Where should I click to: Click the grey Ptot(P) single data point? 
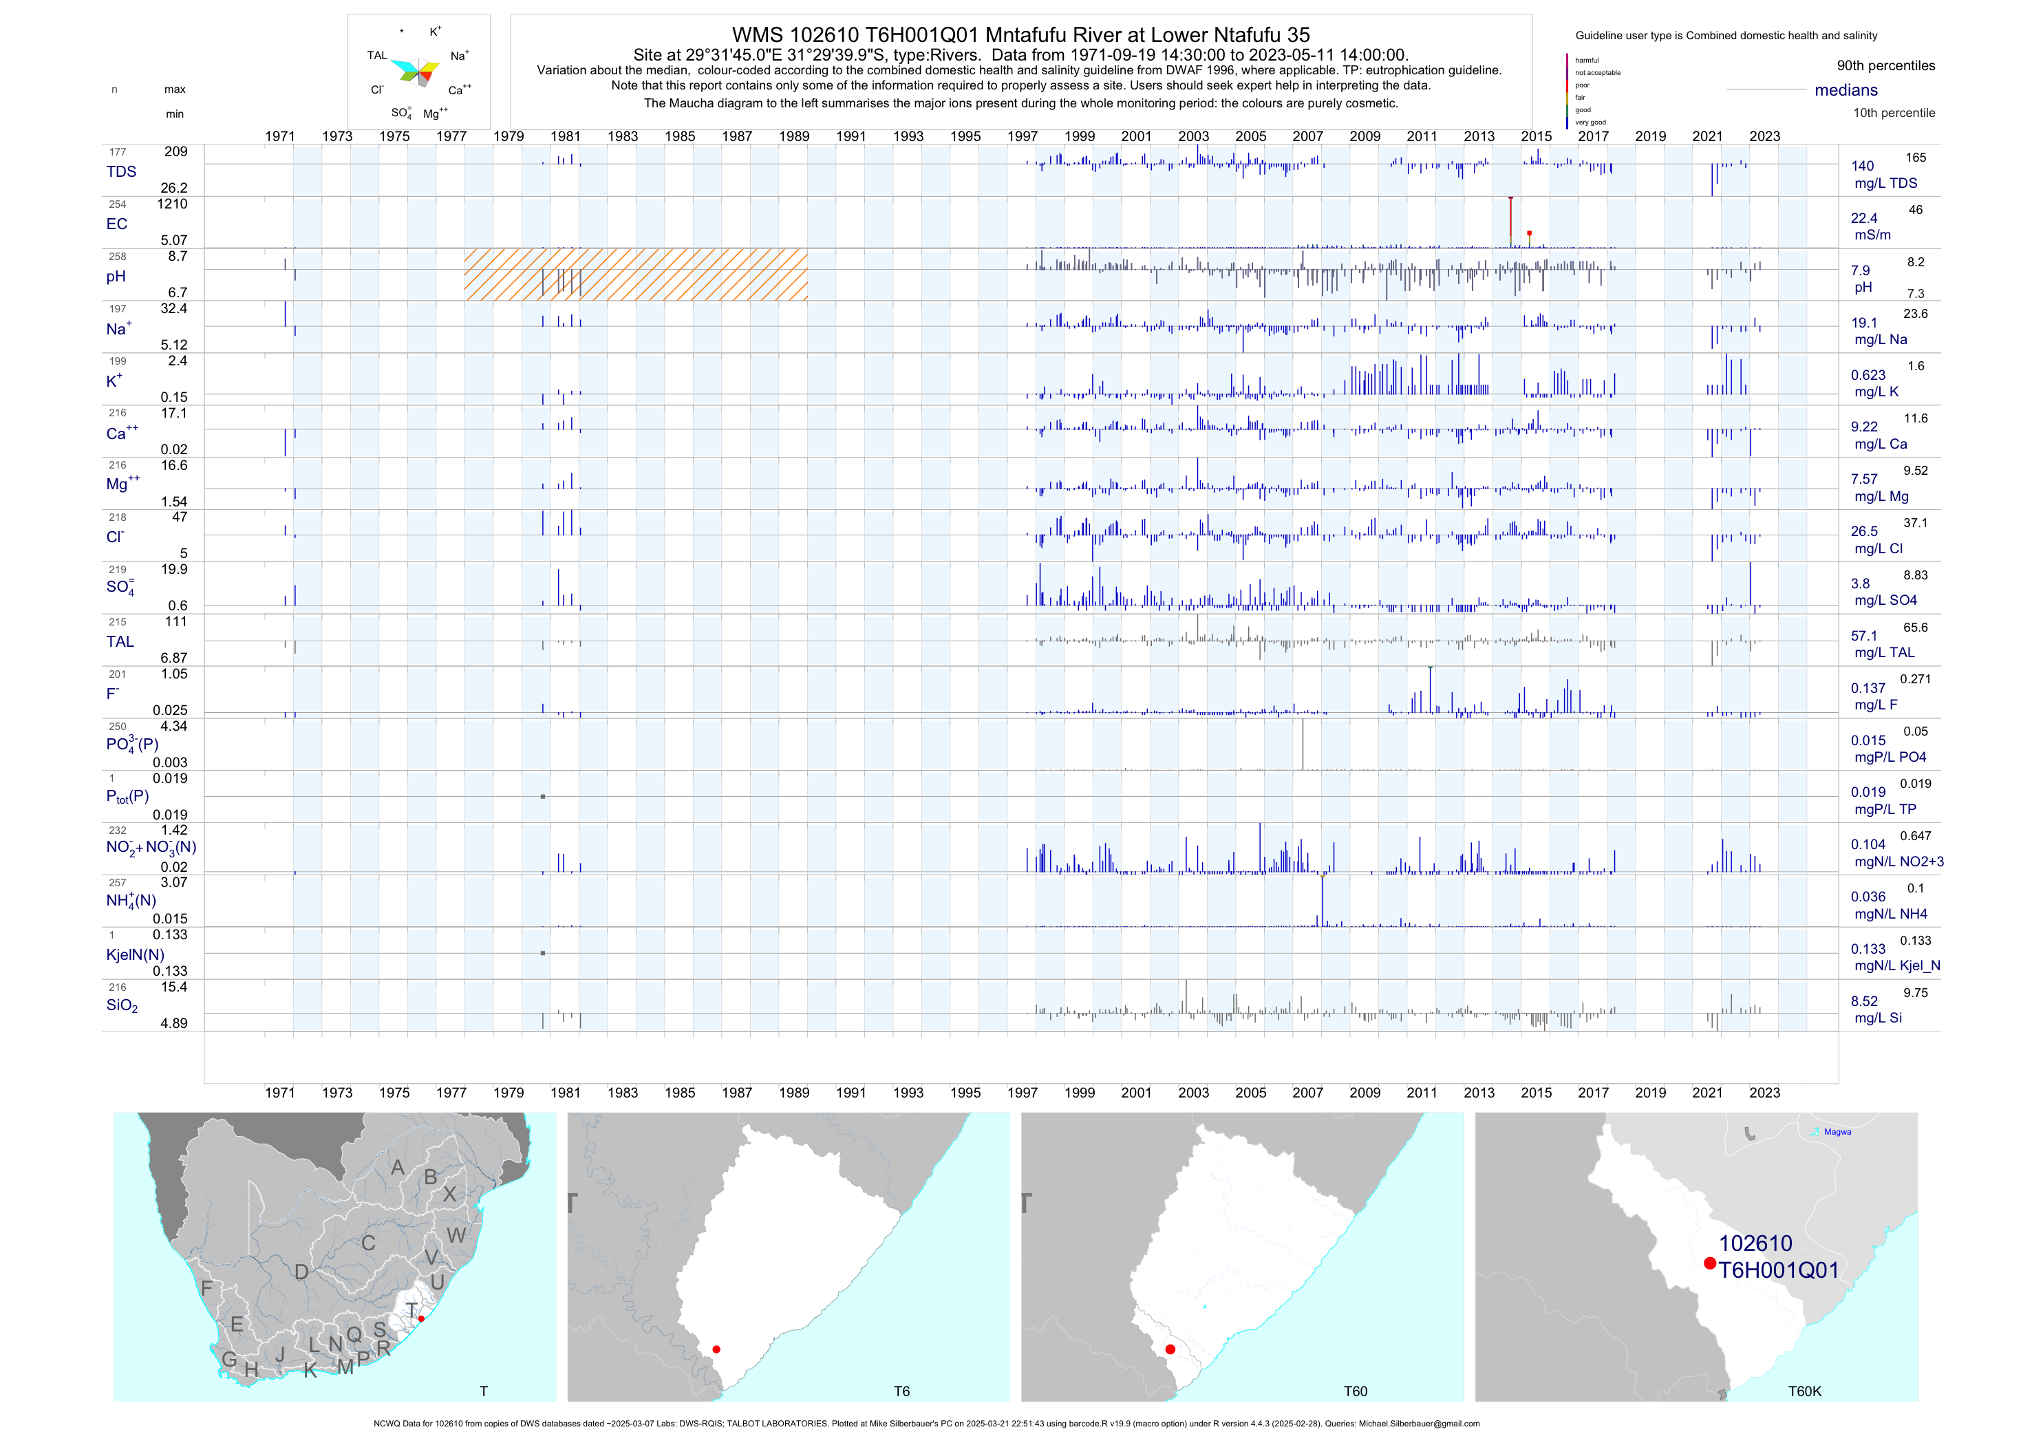(x=543, y=796)
